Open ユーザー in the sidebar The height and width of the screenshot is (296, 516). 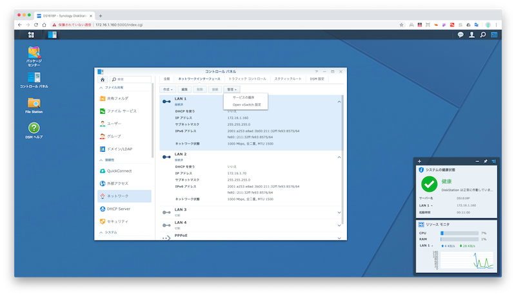point(124,124)
